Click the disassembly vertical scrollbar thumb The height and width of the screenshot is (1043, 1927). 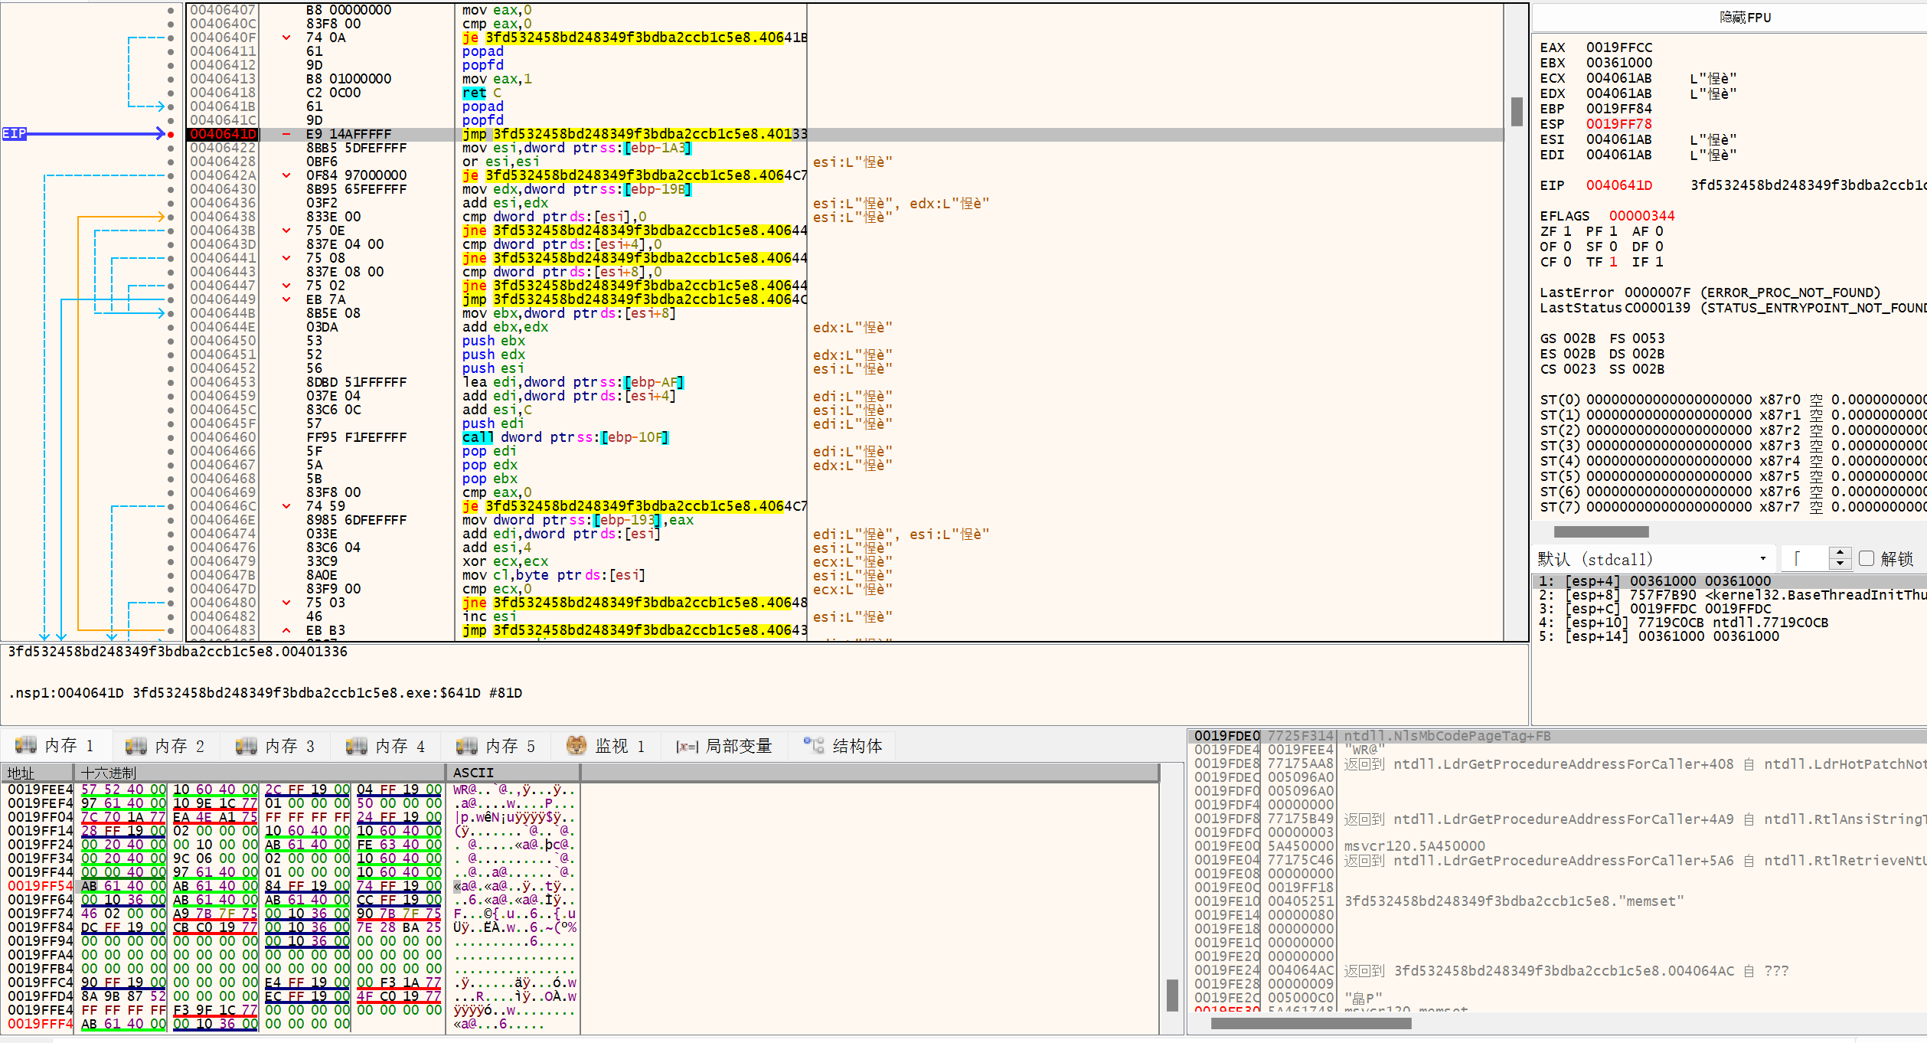tap(1517, 112)
